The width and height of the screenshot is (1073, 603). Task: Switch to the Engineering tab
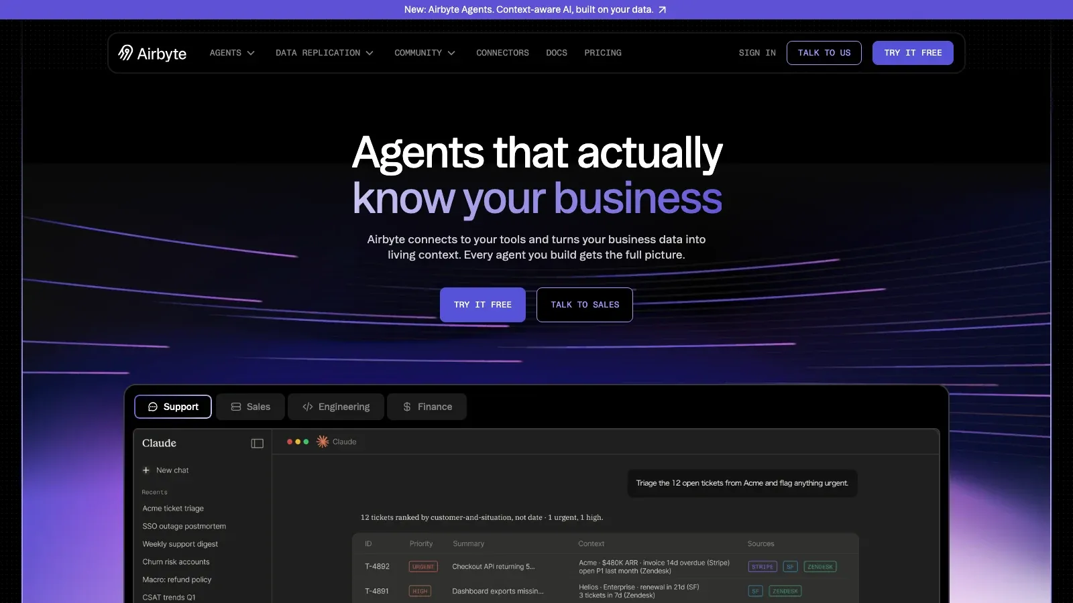336,407
